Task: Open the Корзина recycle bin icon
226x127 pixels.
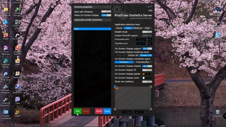Action: coord(218,113)
